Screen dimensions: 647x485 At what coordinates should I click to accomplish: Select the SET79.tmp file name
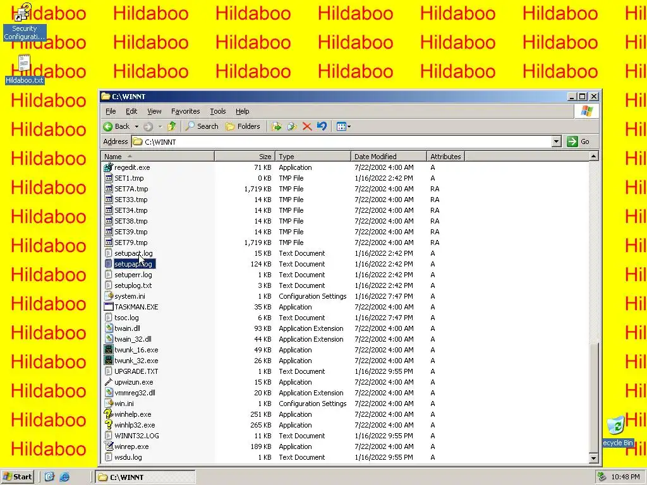131,242
